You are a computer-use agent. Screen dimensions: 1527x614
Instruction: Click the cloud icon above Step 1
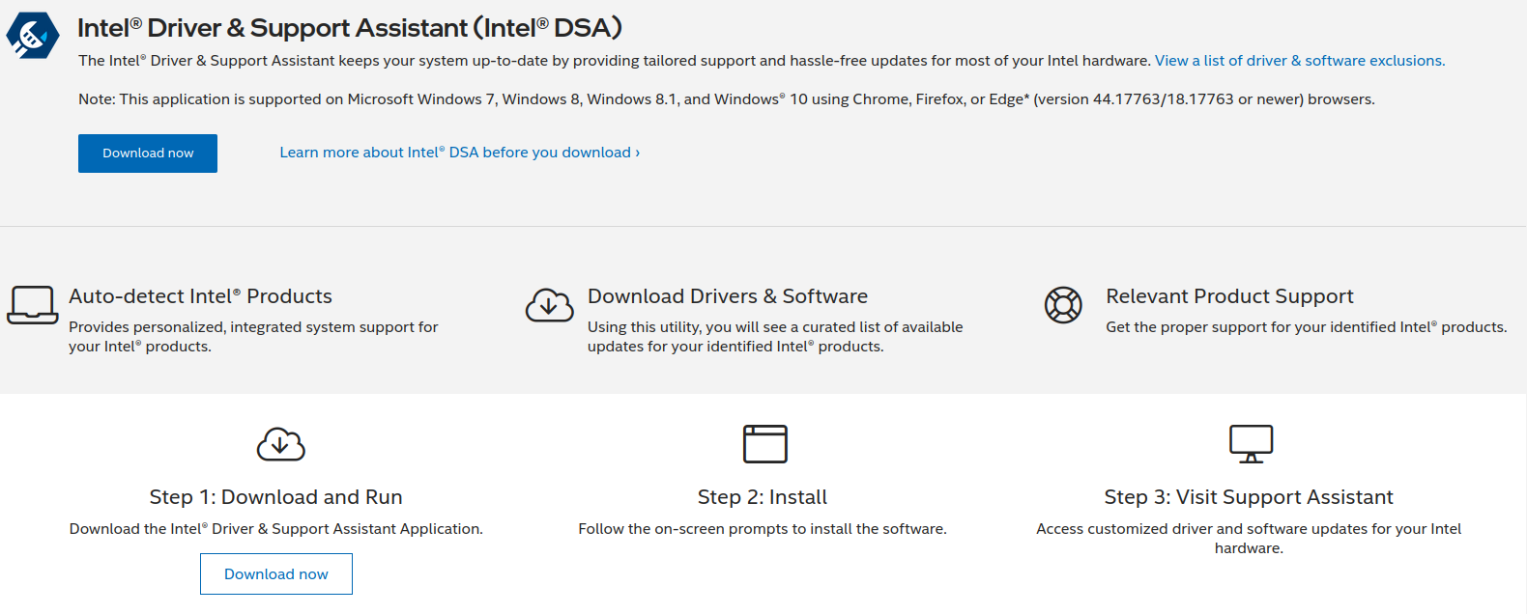(281, 444)
